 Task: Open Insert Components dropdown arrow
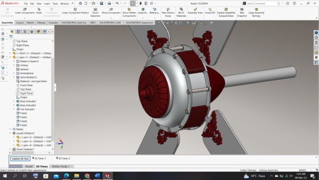tap(25, 18)
